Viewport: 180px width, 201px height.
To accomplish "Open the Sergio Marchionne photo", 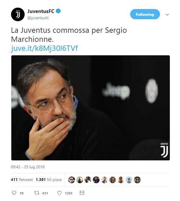I will [x=91, y=108].
